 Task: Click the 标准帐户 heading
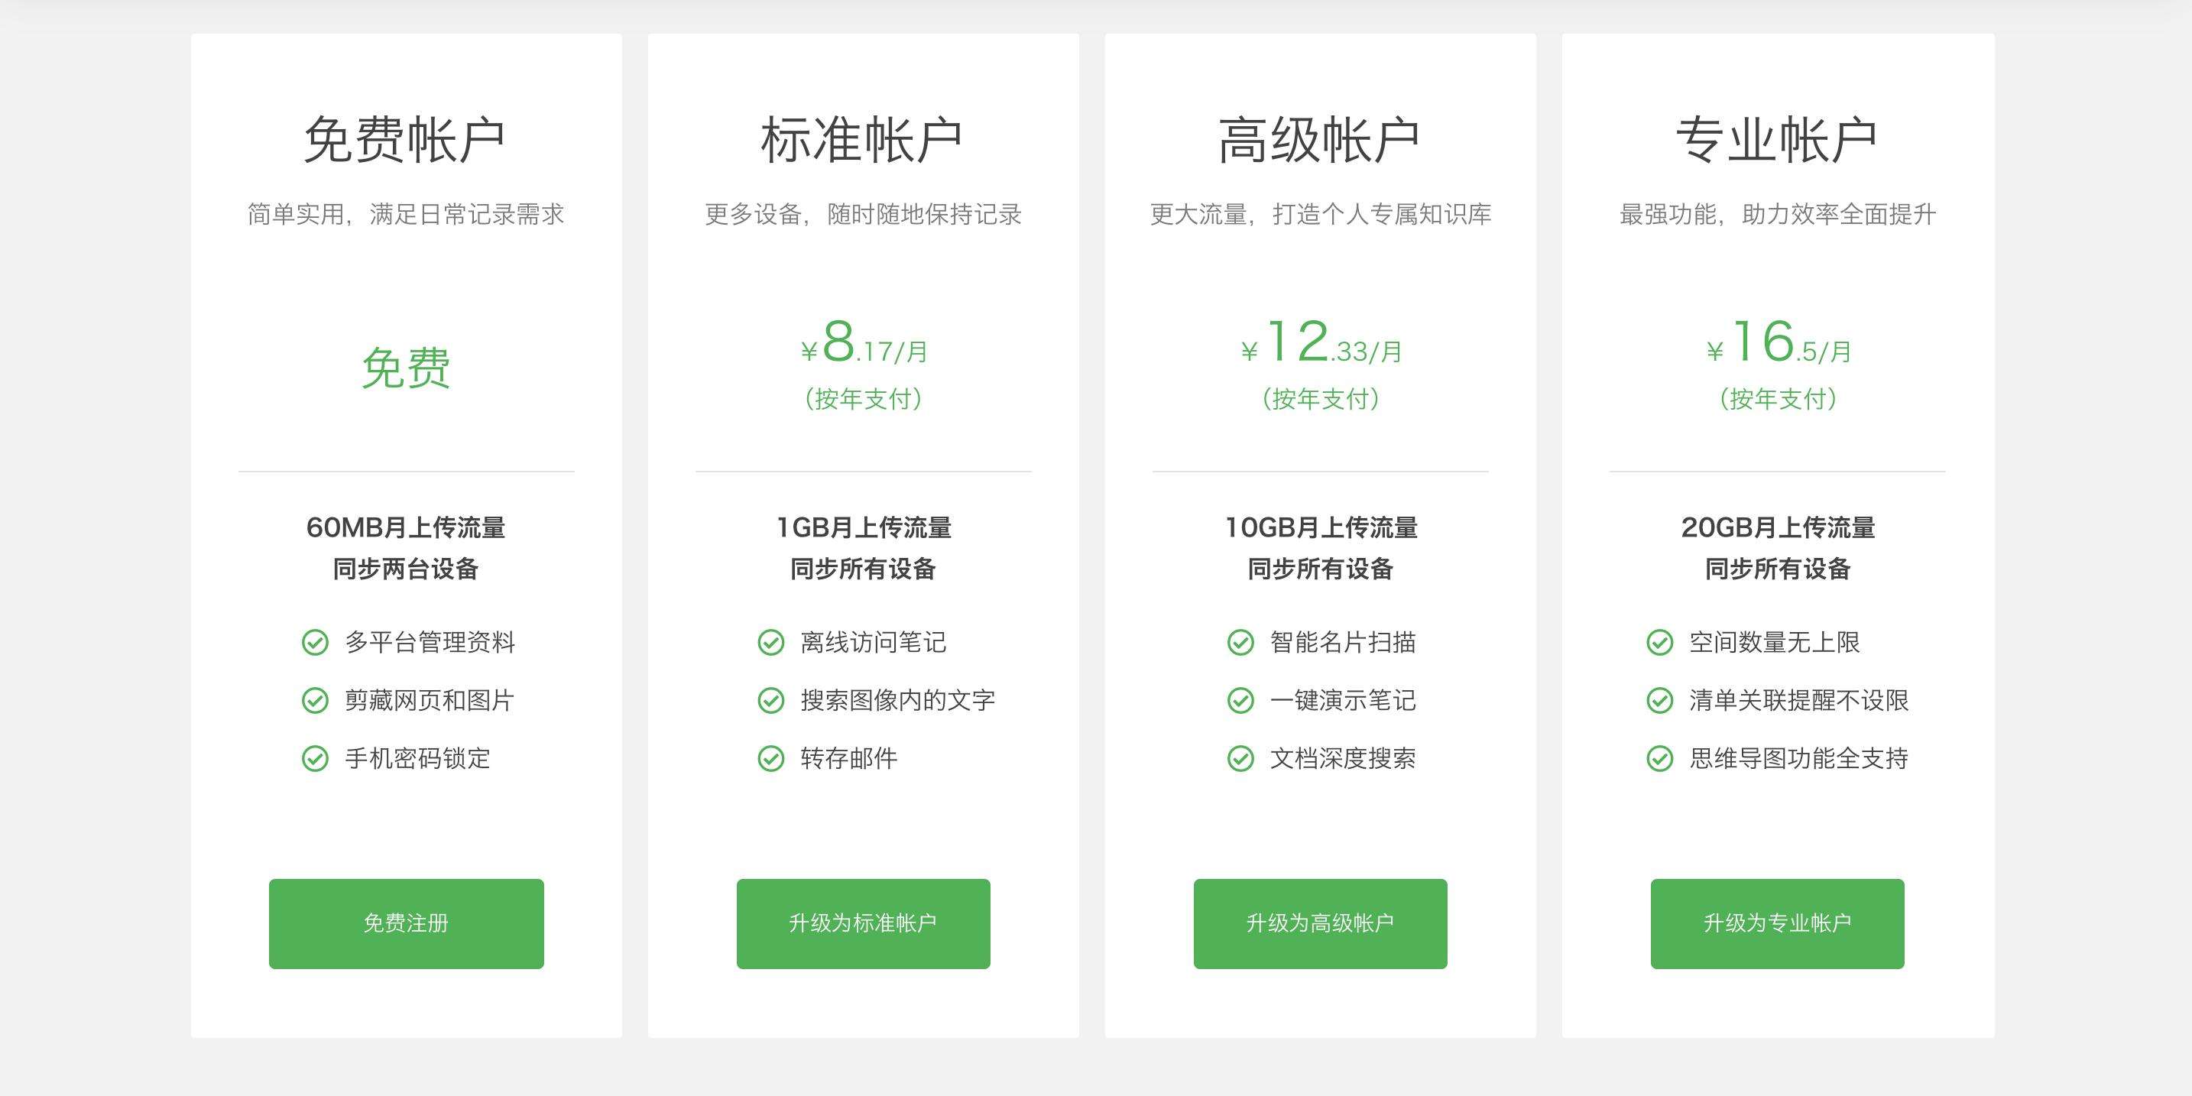(863, 140)
